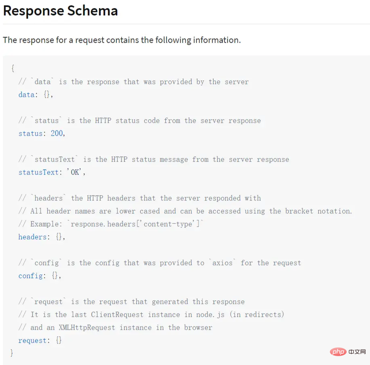Click the opening curly brace of the code block

tap(13, 69)
